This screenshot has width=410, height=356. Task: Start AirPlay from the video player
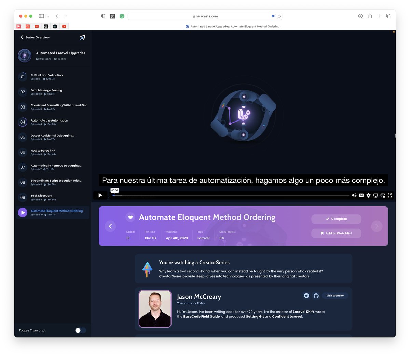click(375, 195)
